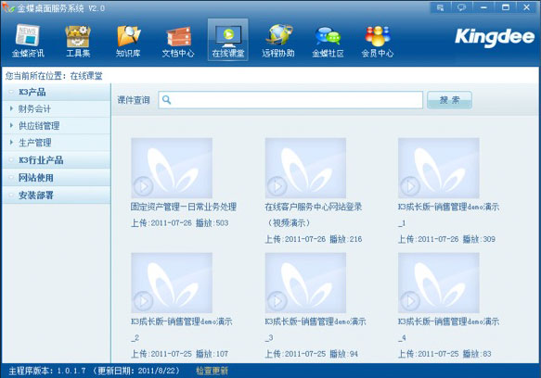Click the Kingdee logo

[495, 37]
